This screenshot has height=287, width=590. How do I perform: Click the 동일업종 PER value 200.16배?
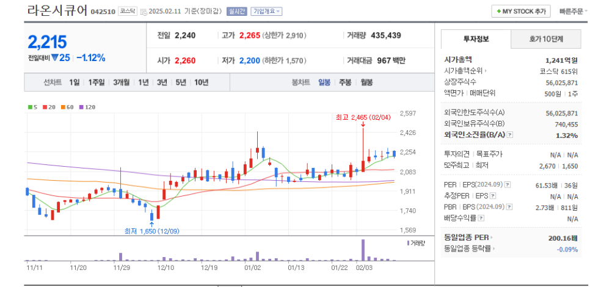pyautogui.click(x=563, y=238)
